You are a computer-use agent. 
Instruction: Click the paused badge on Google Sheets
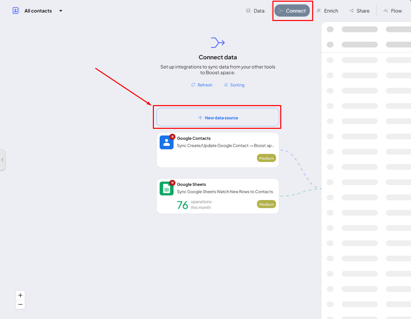pyautogui.click(x=172, y=183)
